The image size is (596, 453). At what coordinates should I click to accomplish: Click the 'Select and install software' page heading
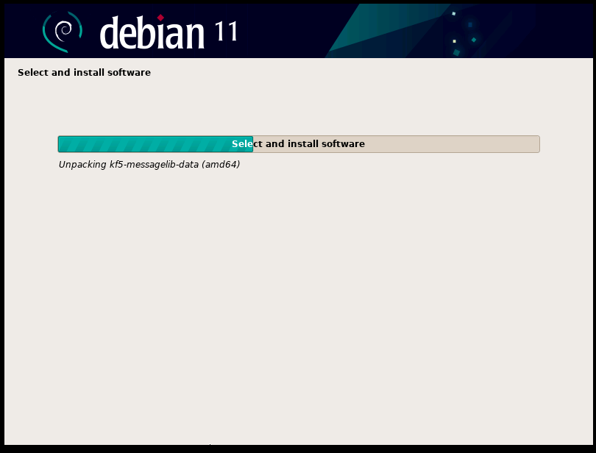pyautogui.click(x=84, y=72)
